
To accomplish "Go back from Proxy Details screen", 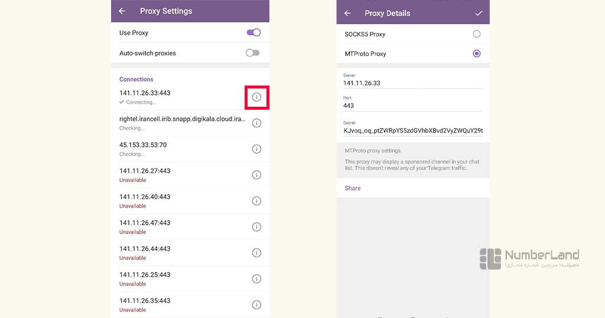I will click(347, 13).
